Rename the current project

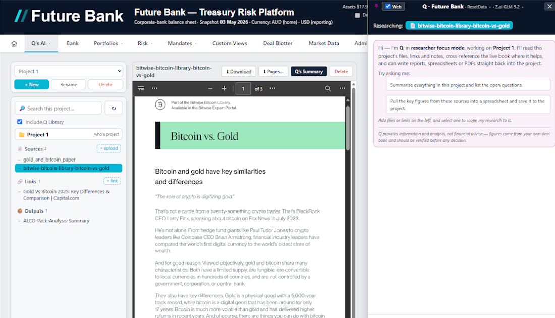[68, 85]
